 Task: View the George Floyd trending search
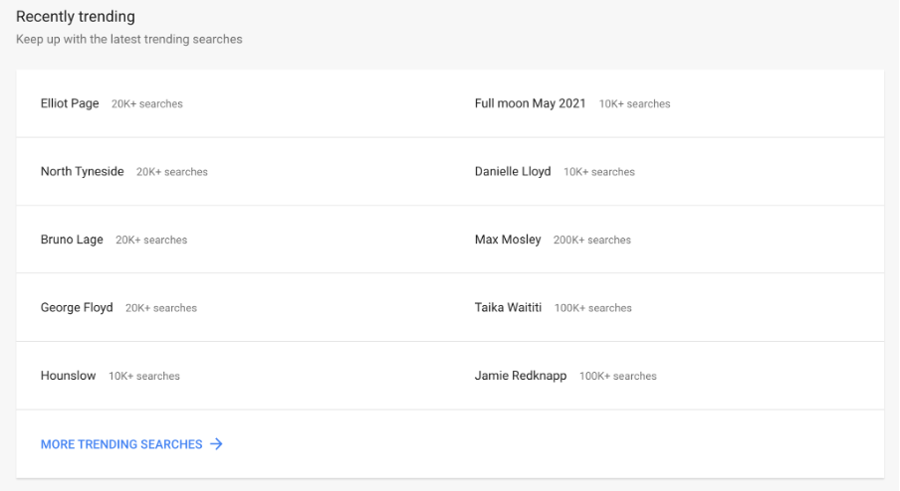(x=77, y=308)
